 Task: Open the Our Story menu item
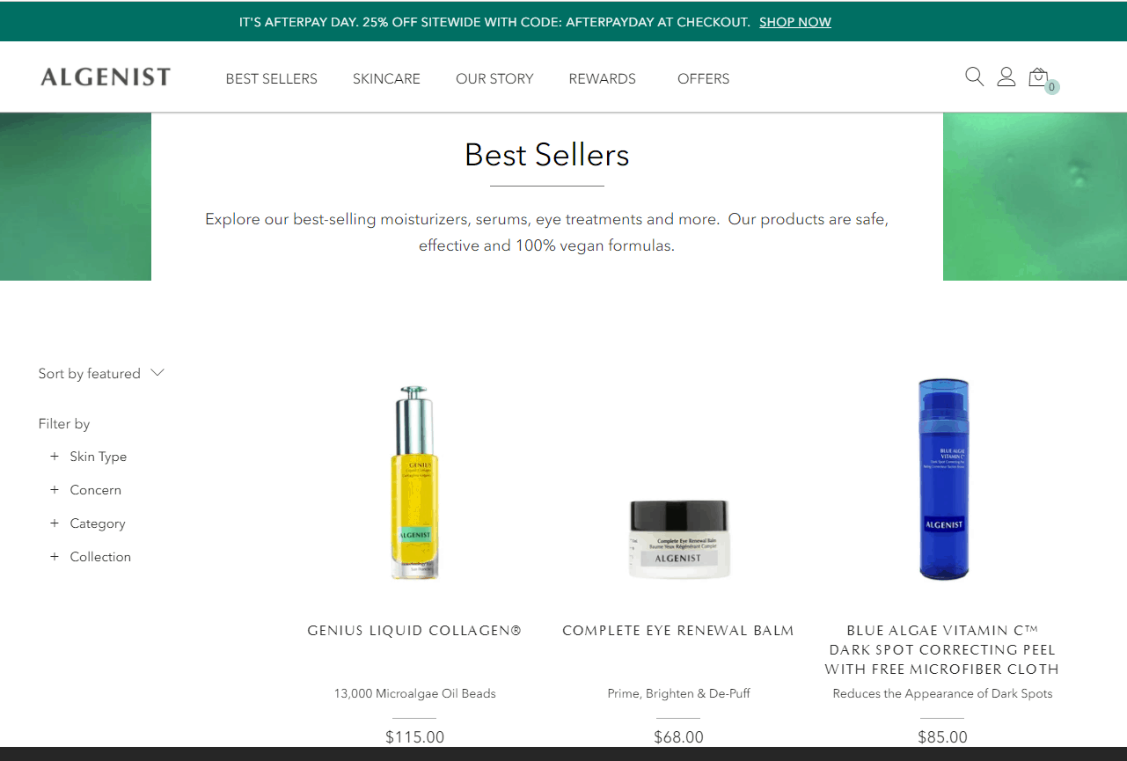(494, 78)
